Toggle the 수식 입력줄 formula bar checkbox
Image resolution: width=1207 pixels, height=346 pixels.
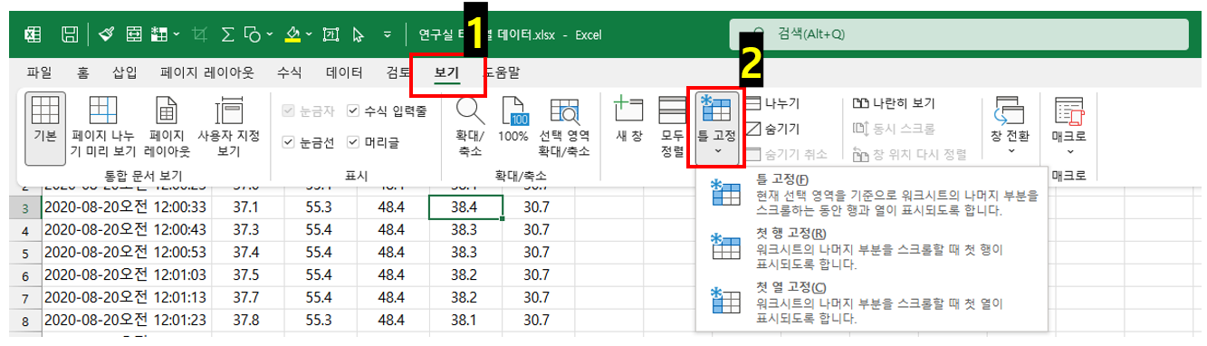tap(387, 111)
